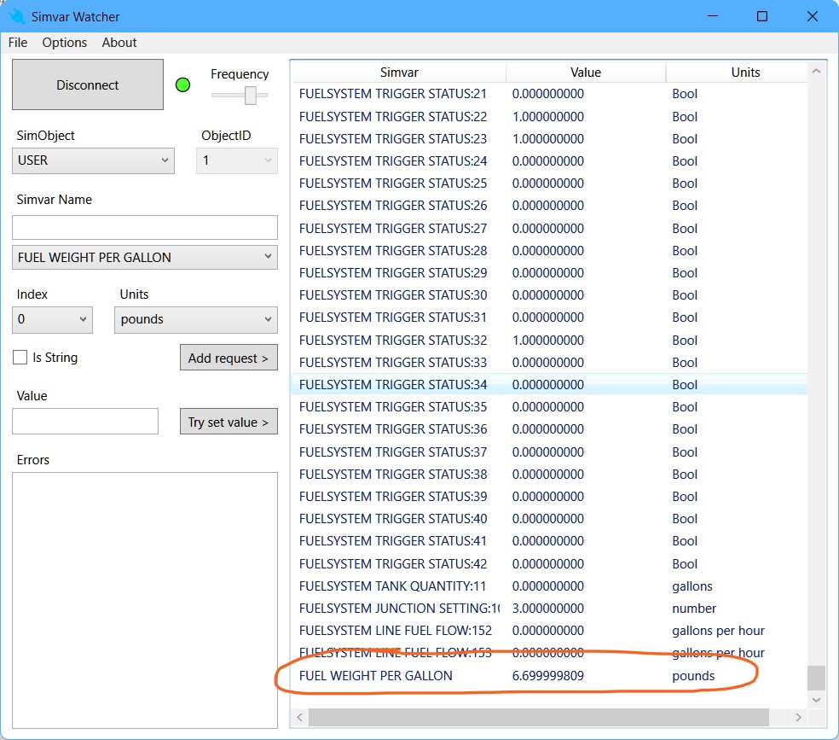Click the horizontal scrollbar right arrow
This screenshot has width=839, height=740.
(x=798, y=718)
